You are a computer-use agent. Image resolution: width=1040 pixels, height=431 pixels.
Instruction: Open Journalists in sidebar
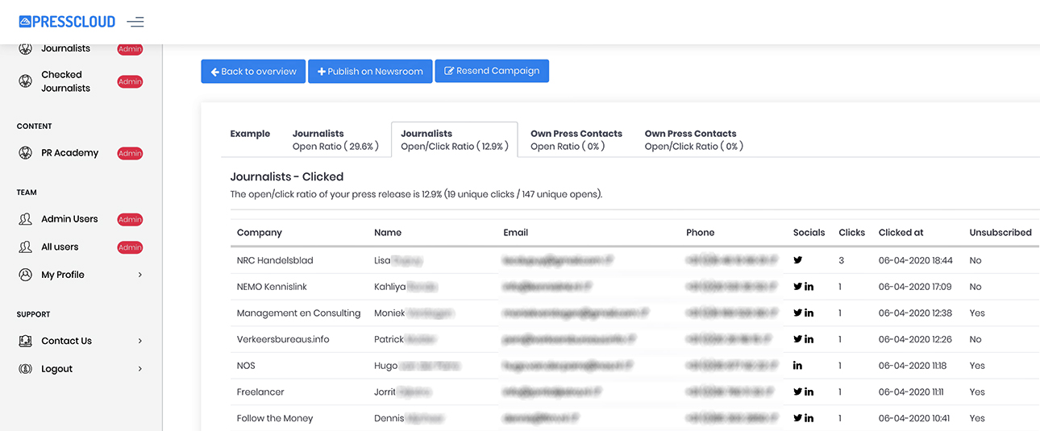tap(66, 48)
